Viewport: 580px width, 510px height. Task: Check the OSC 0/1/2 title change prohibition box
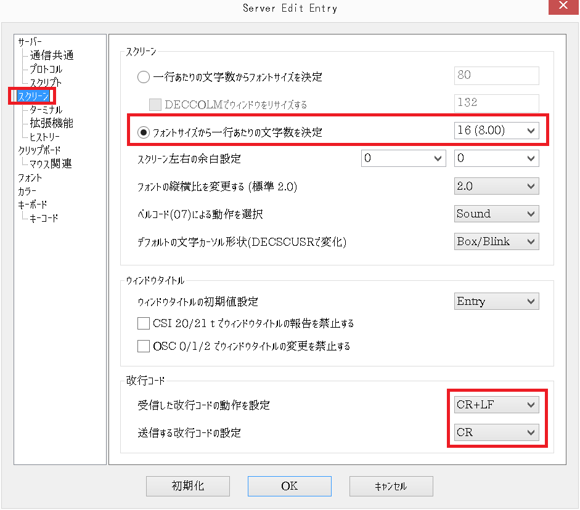click(144, 346)
